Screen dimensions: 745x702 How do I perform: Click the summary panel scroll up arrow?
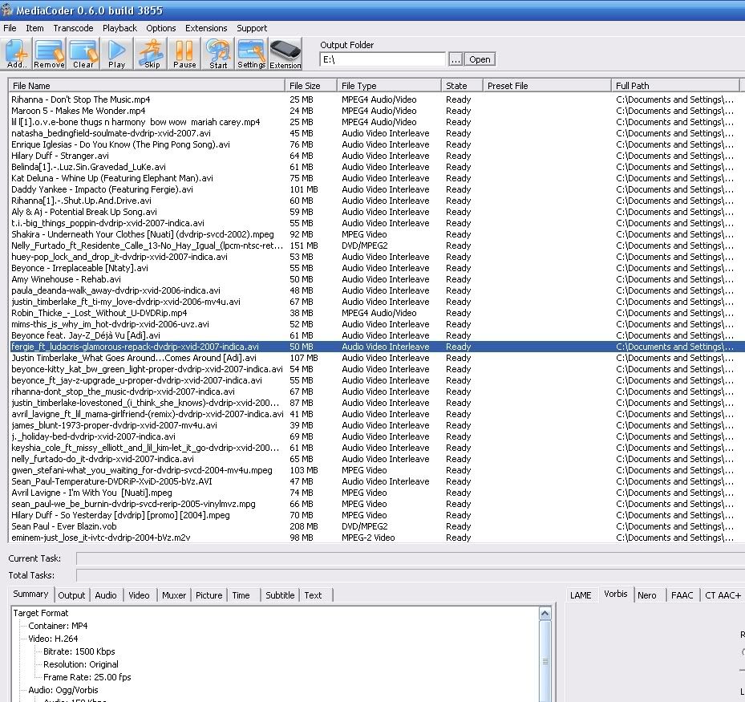point(545,614)
